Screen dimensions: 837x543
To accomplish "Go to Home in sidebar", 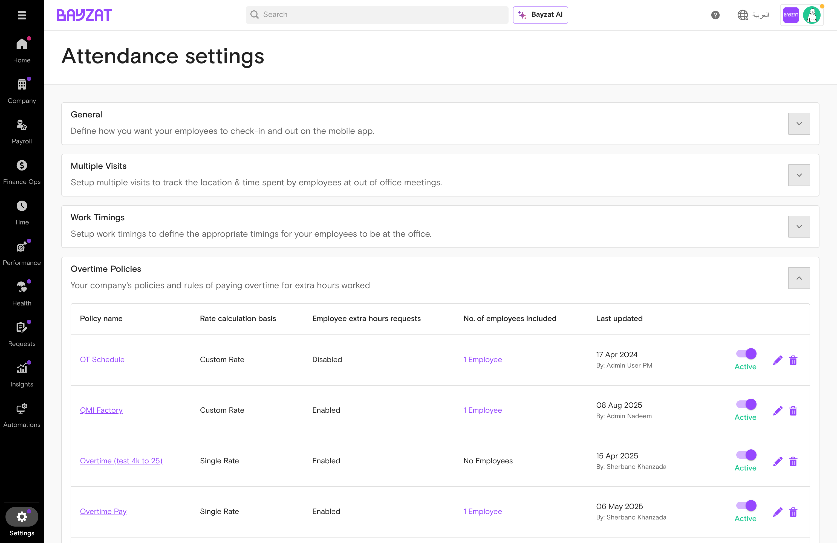I will (x=22, y=50).
